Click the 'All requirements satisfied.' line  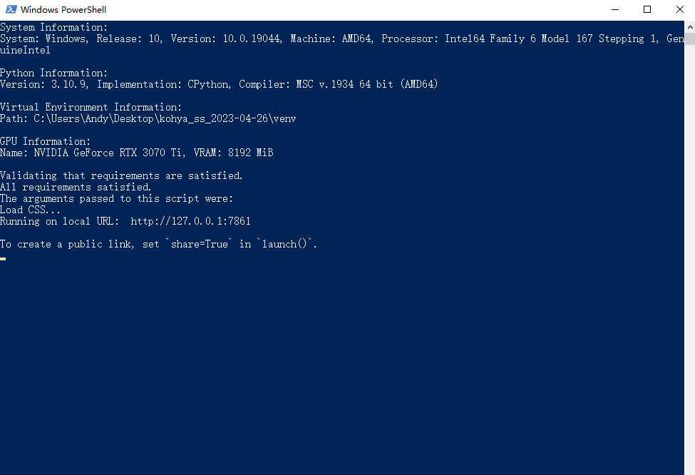coord(76,187)
